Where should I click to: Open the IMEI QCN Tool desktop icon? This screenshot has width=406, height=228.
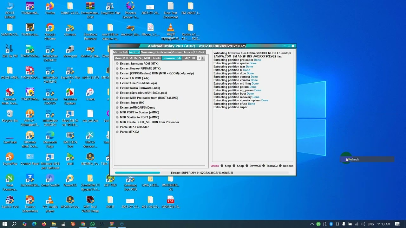click(70, 140)
